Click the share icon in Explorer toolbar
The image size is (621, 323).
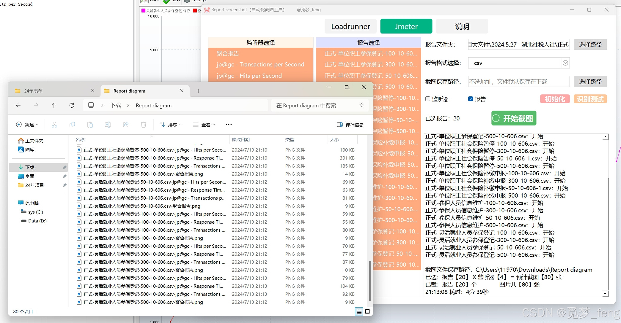[x=126, y=125]
